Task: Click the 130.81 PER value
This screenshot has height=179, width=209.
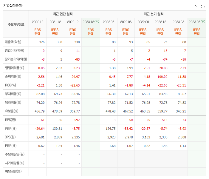Action: 57,129
